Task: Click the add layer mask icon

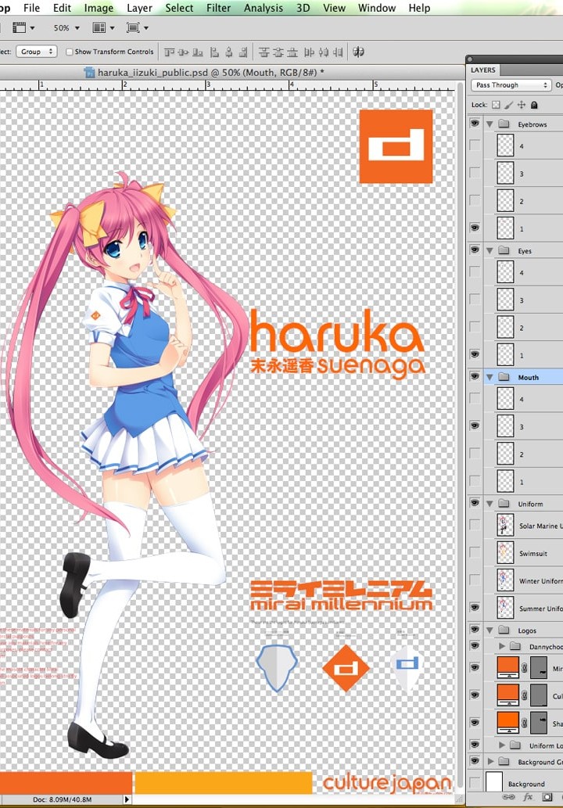Action: pyautogui.click(x=547, y=797)
